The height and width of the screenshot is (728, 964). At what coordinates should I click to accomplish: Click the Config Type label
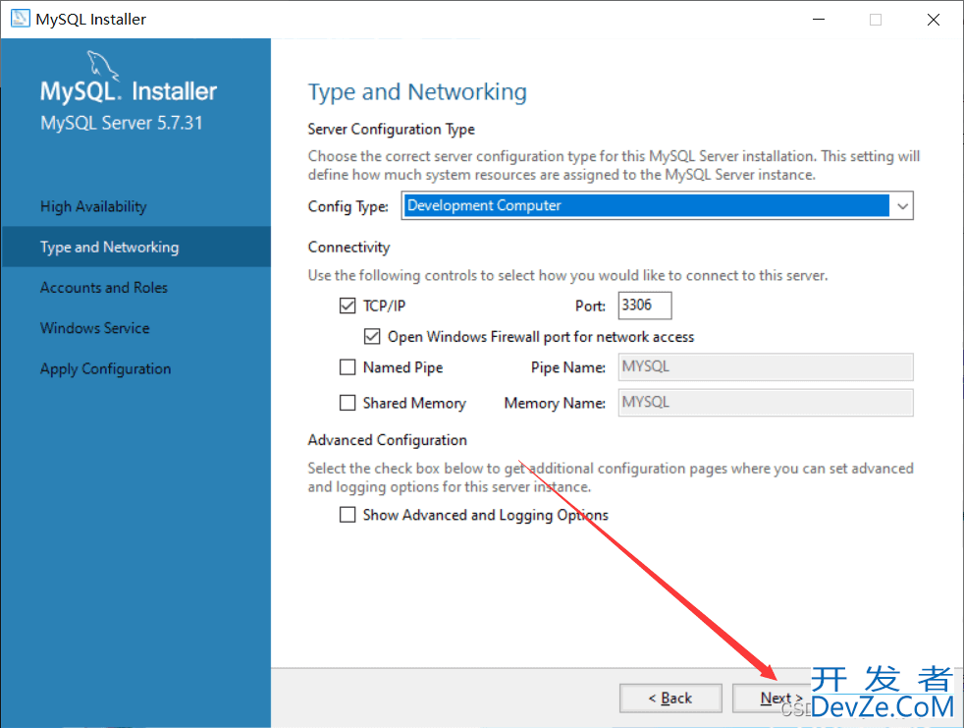pos(348,206)
